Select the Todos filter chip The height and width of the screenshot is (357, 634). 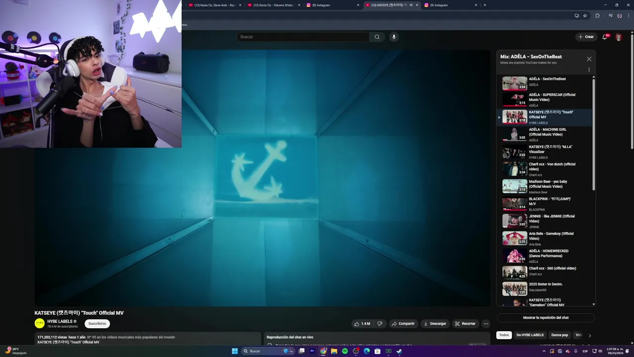pos(504,335)
